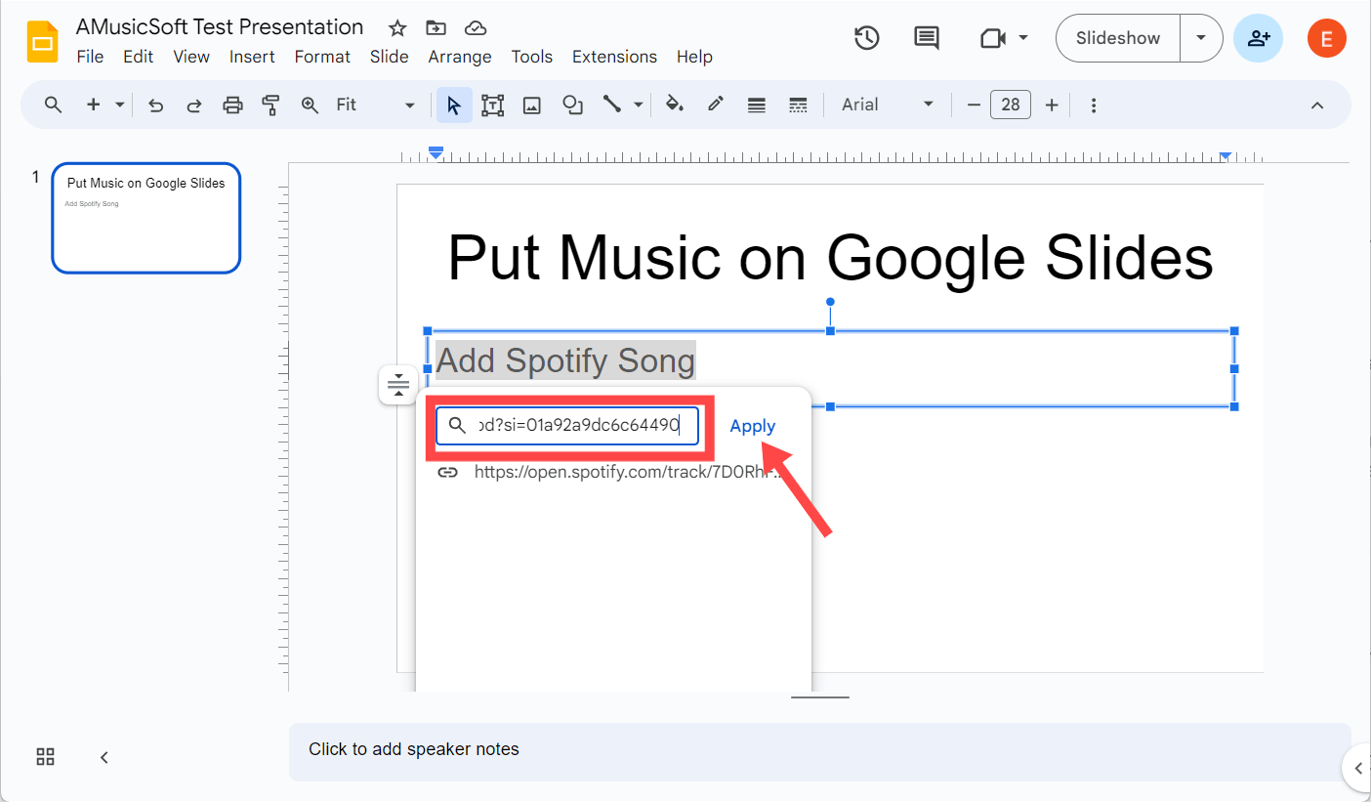1371x802 pixels.
Task: Collapse the filmstrip panel arrow
Action: tap(104, 757)
